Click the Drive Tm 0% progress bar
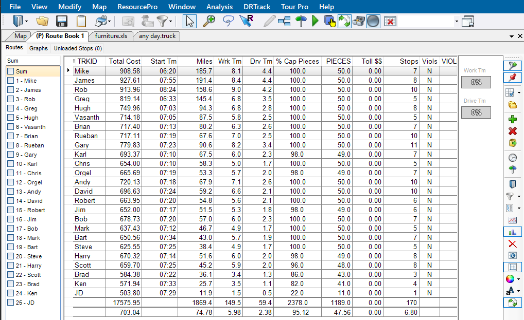 point(476,112)
